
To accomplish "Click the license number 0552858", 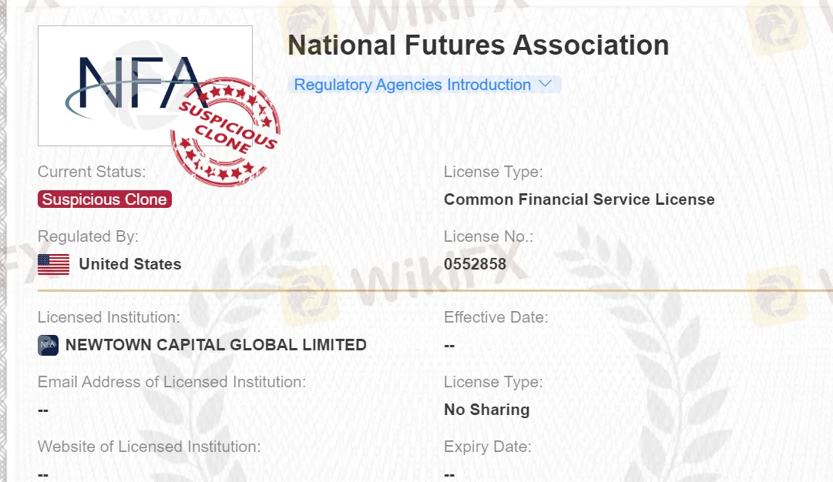I will pyautogui.click(x=475, y=264).
